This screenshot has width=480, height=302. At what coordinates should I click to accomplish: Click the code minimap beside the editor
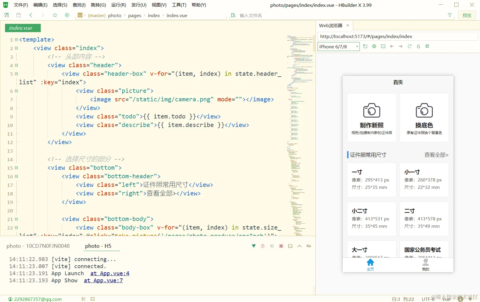300,136
